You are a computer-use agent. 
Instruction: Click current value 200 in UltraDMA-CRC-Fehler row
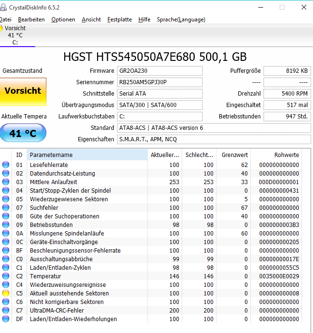pyautogui.click(x=174, y=311)
